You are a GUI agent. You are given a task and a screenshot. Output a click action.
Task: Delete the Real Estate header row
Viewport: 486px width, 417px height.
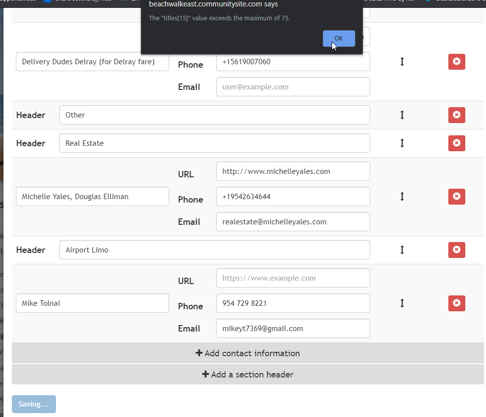[x=457, y=143]
